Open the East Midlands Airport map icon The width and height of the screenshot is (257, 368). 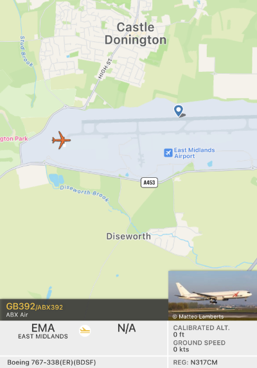168,153
